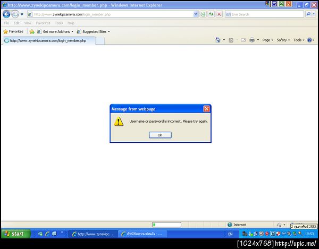Image resolution: width=319 pixels, height=249 pixels.
Task: Stop loading with the red X icon
Action: [x=219, y=14]
